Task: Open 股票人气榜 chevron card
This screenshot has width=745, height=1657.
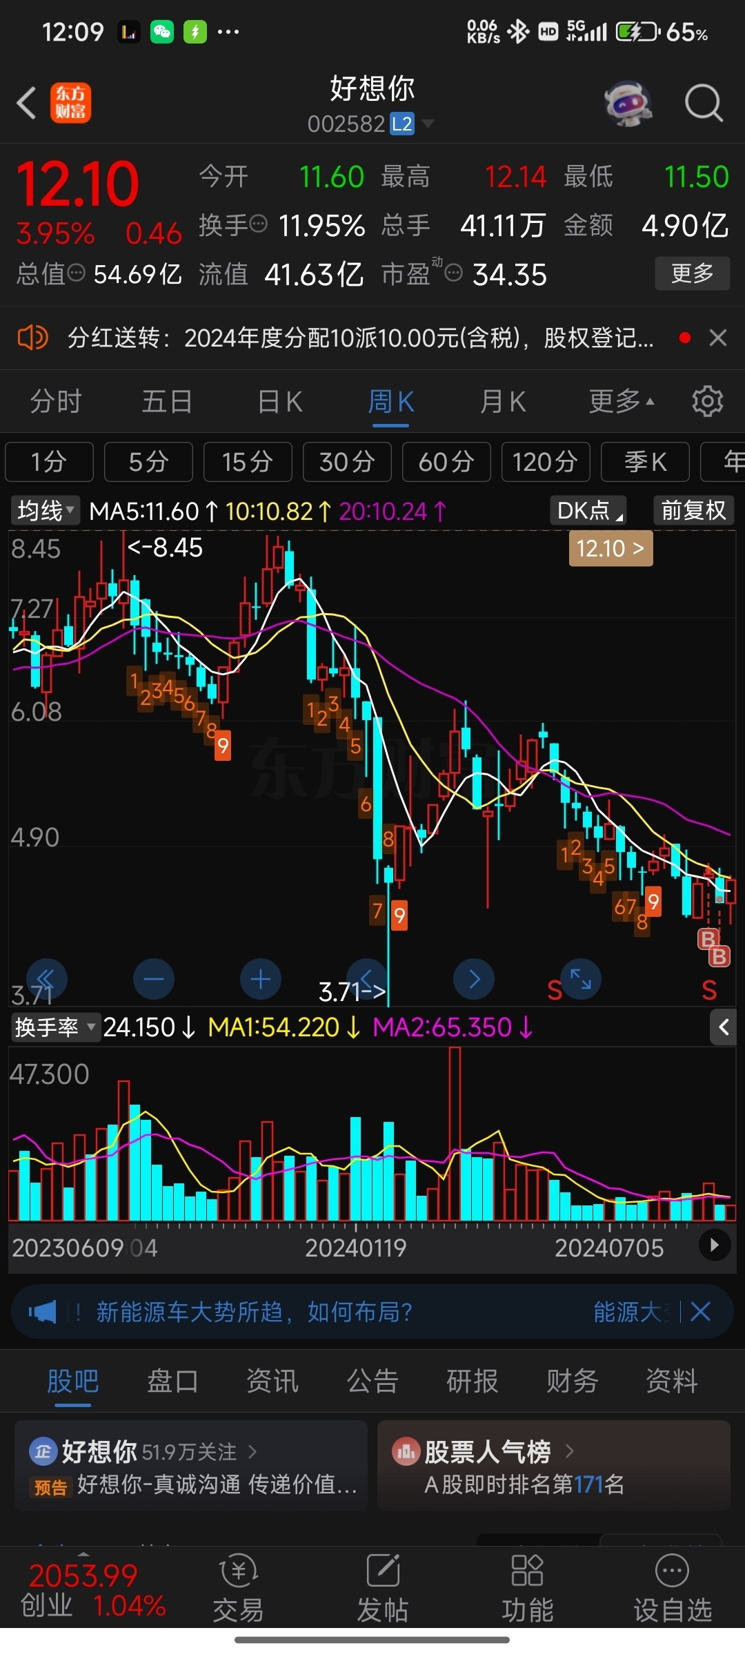Action: click(x=553, y=1465)
